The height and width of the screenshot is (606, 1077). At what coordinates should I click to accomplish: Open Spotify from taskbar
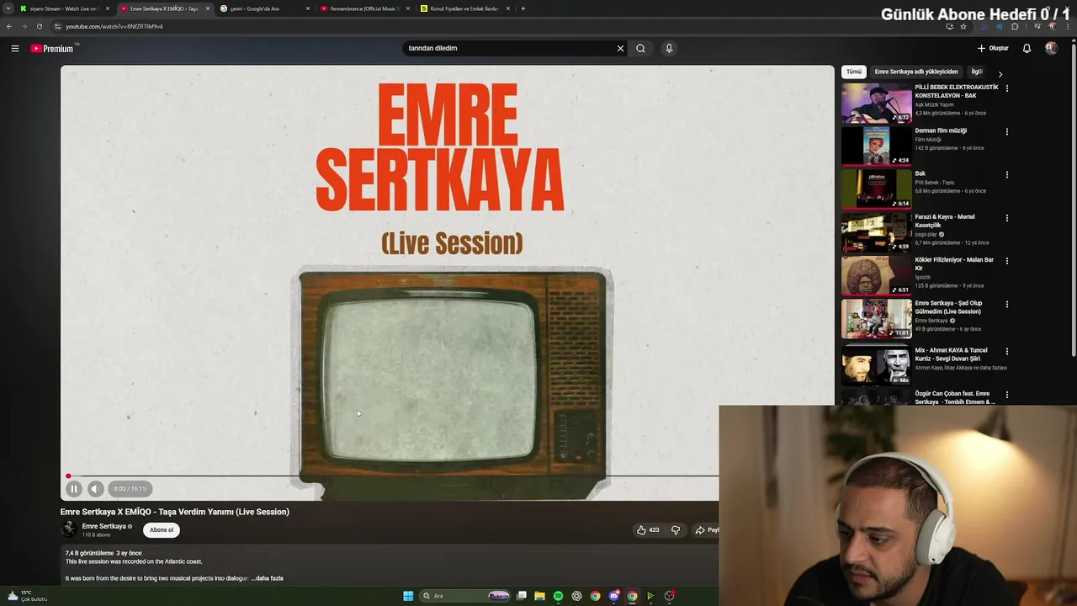[x=558, y=596]
